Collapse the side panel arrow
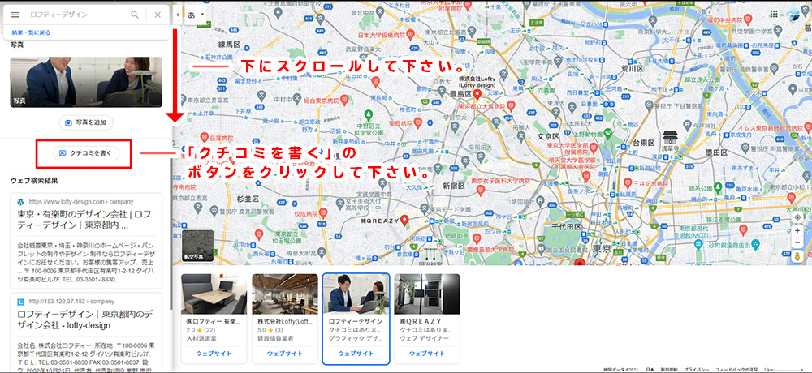The width and height of the screenshot is (812, 373). pyautogui.click(x=178, y=15)
